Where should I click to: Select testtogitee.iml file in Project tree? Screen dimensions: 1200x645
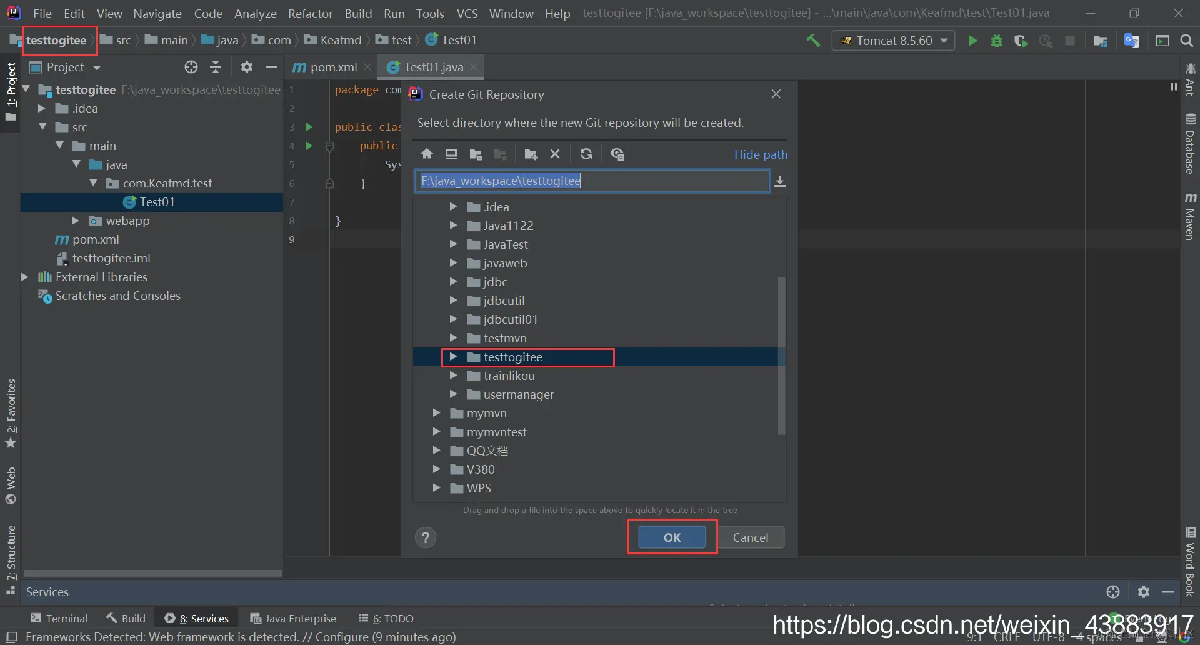(x=111, y=258)
